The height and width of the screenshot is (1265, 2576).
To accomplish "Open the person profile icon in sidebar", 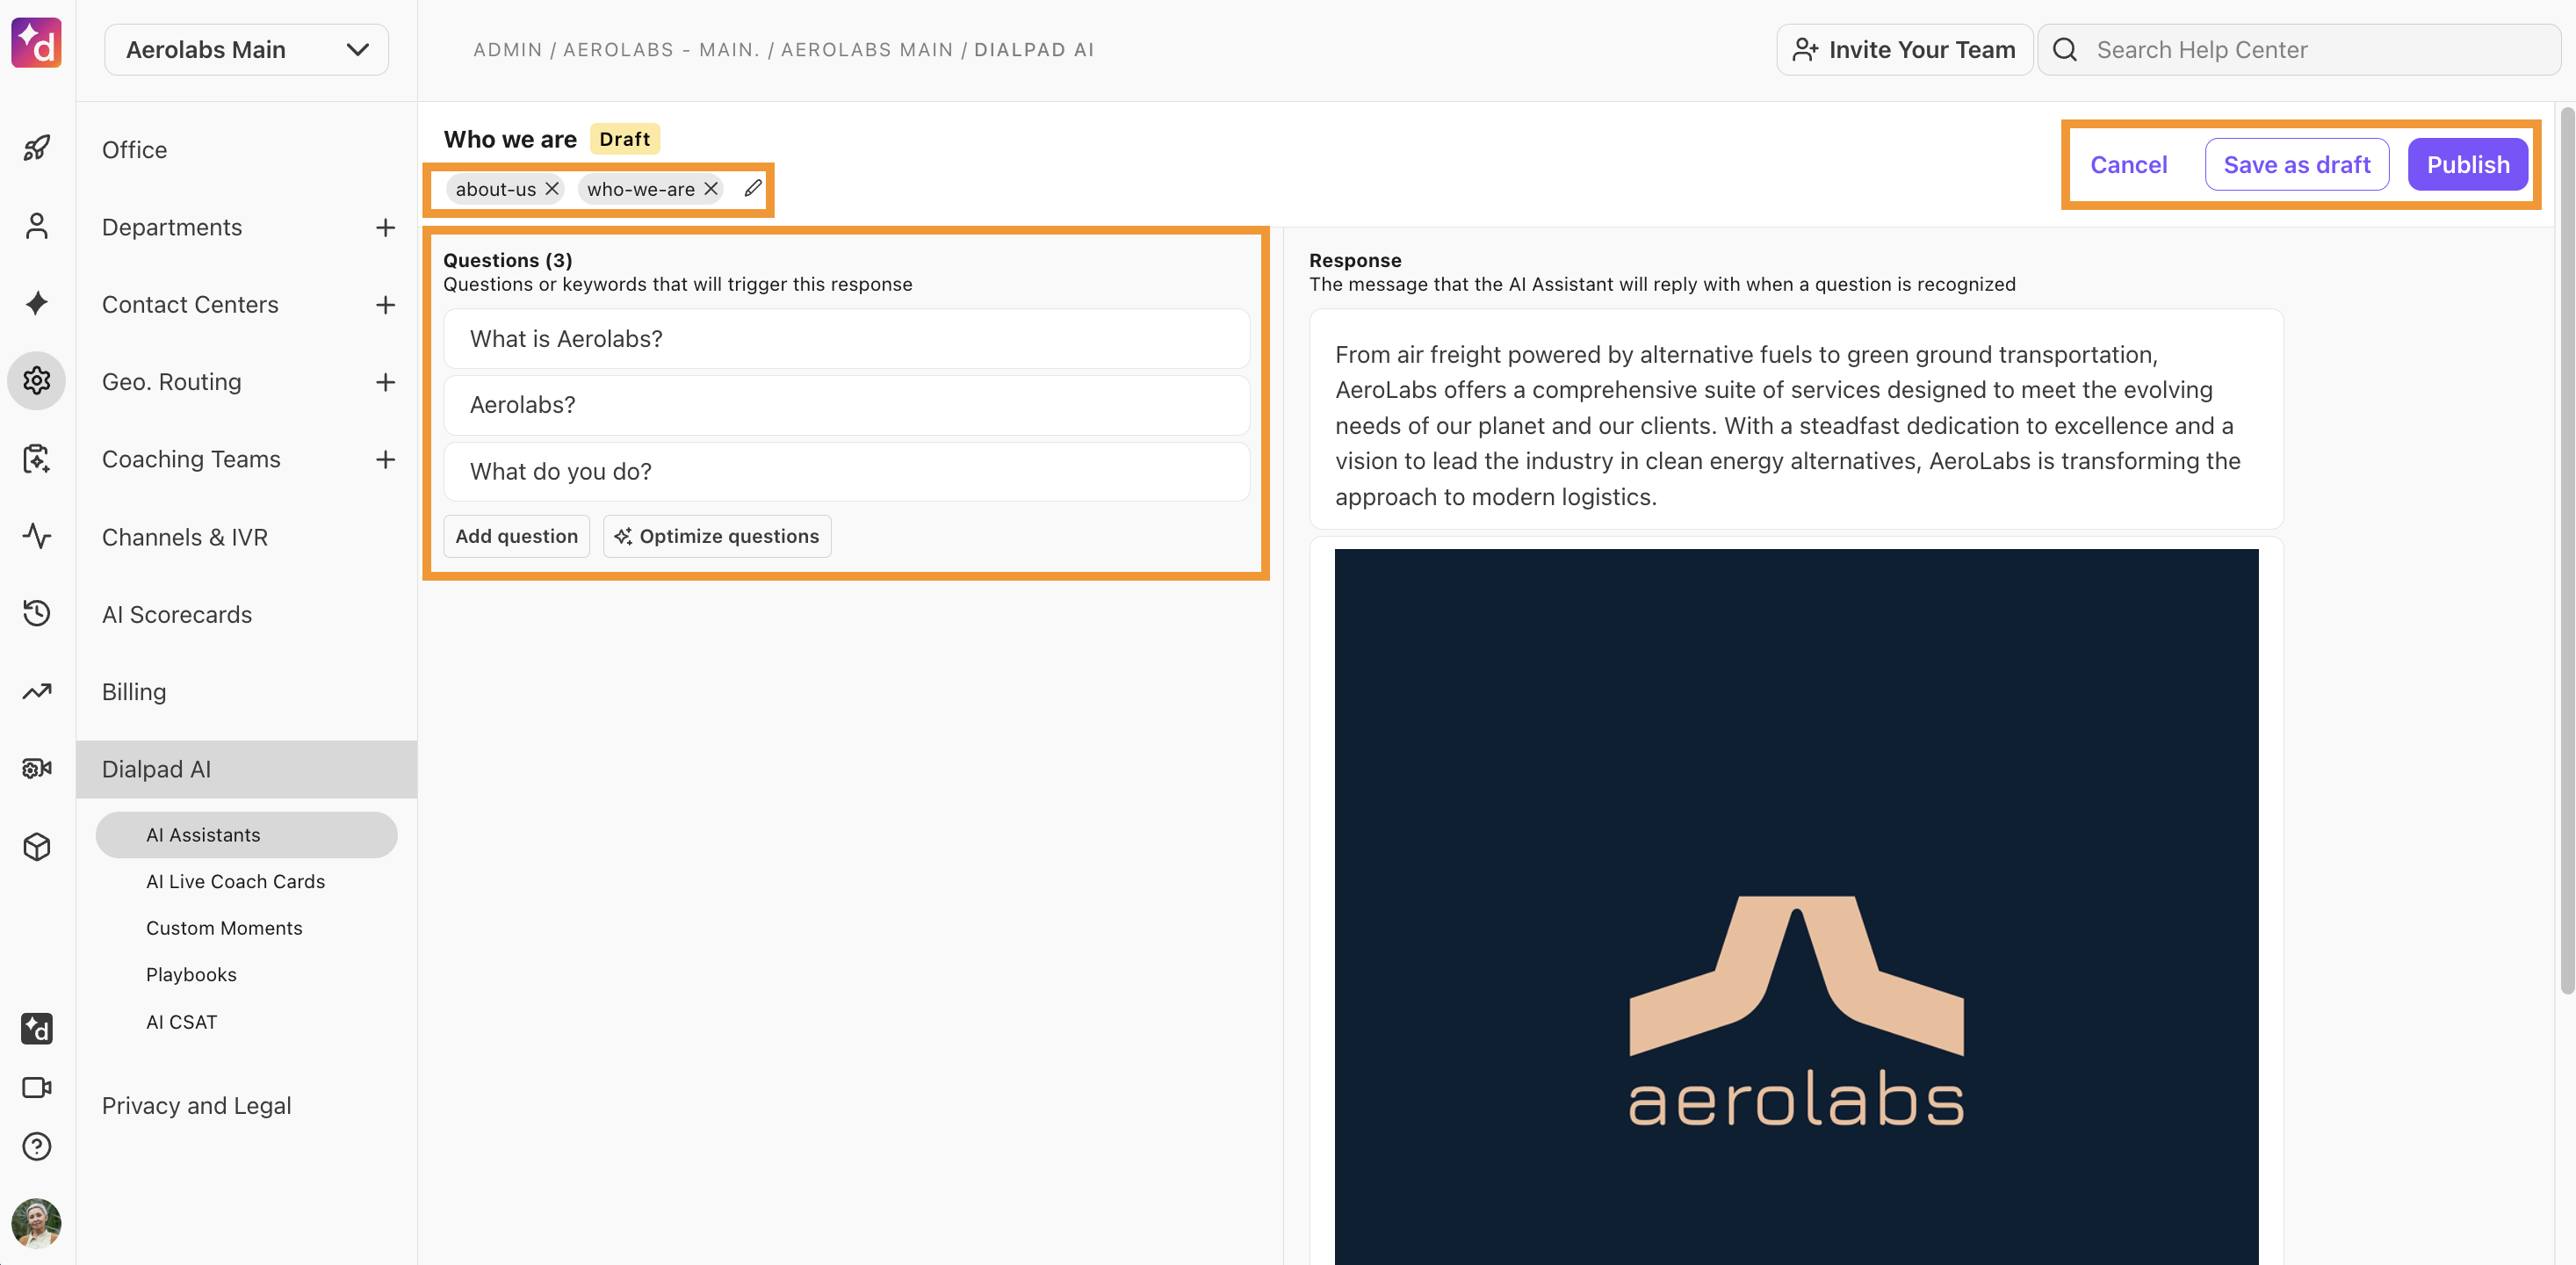I will (37, 226).
